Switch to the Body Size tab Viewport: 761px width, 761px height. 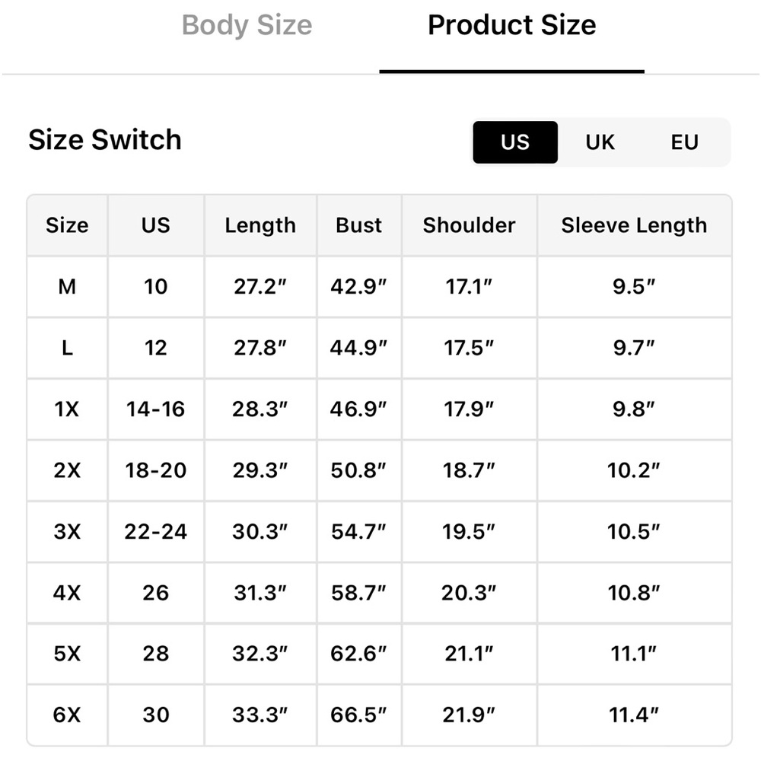point(247,25)
